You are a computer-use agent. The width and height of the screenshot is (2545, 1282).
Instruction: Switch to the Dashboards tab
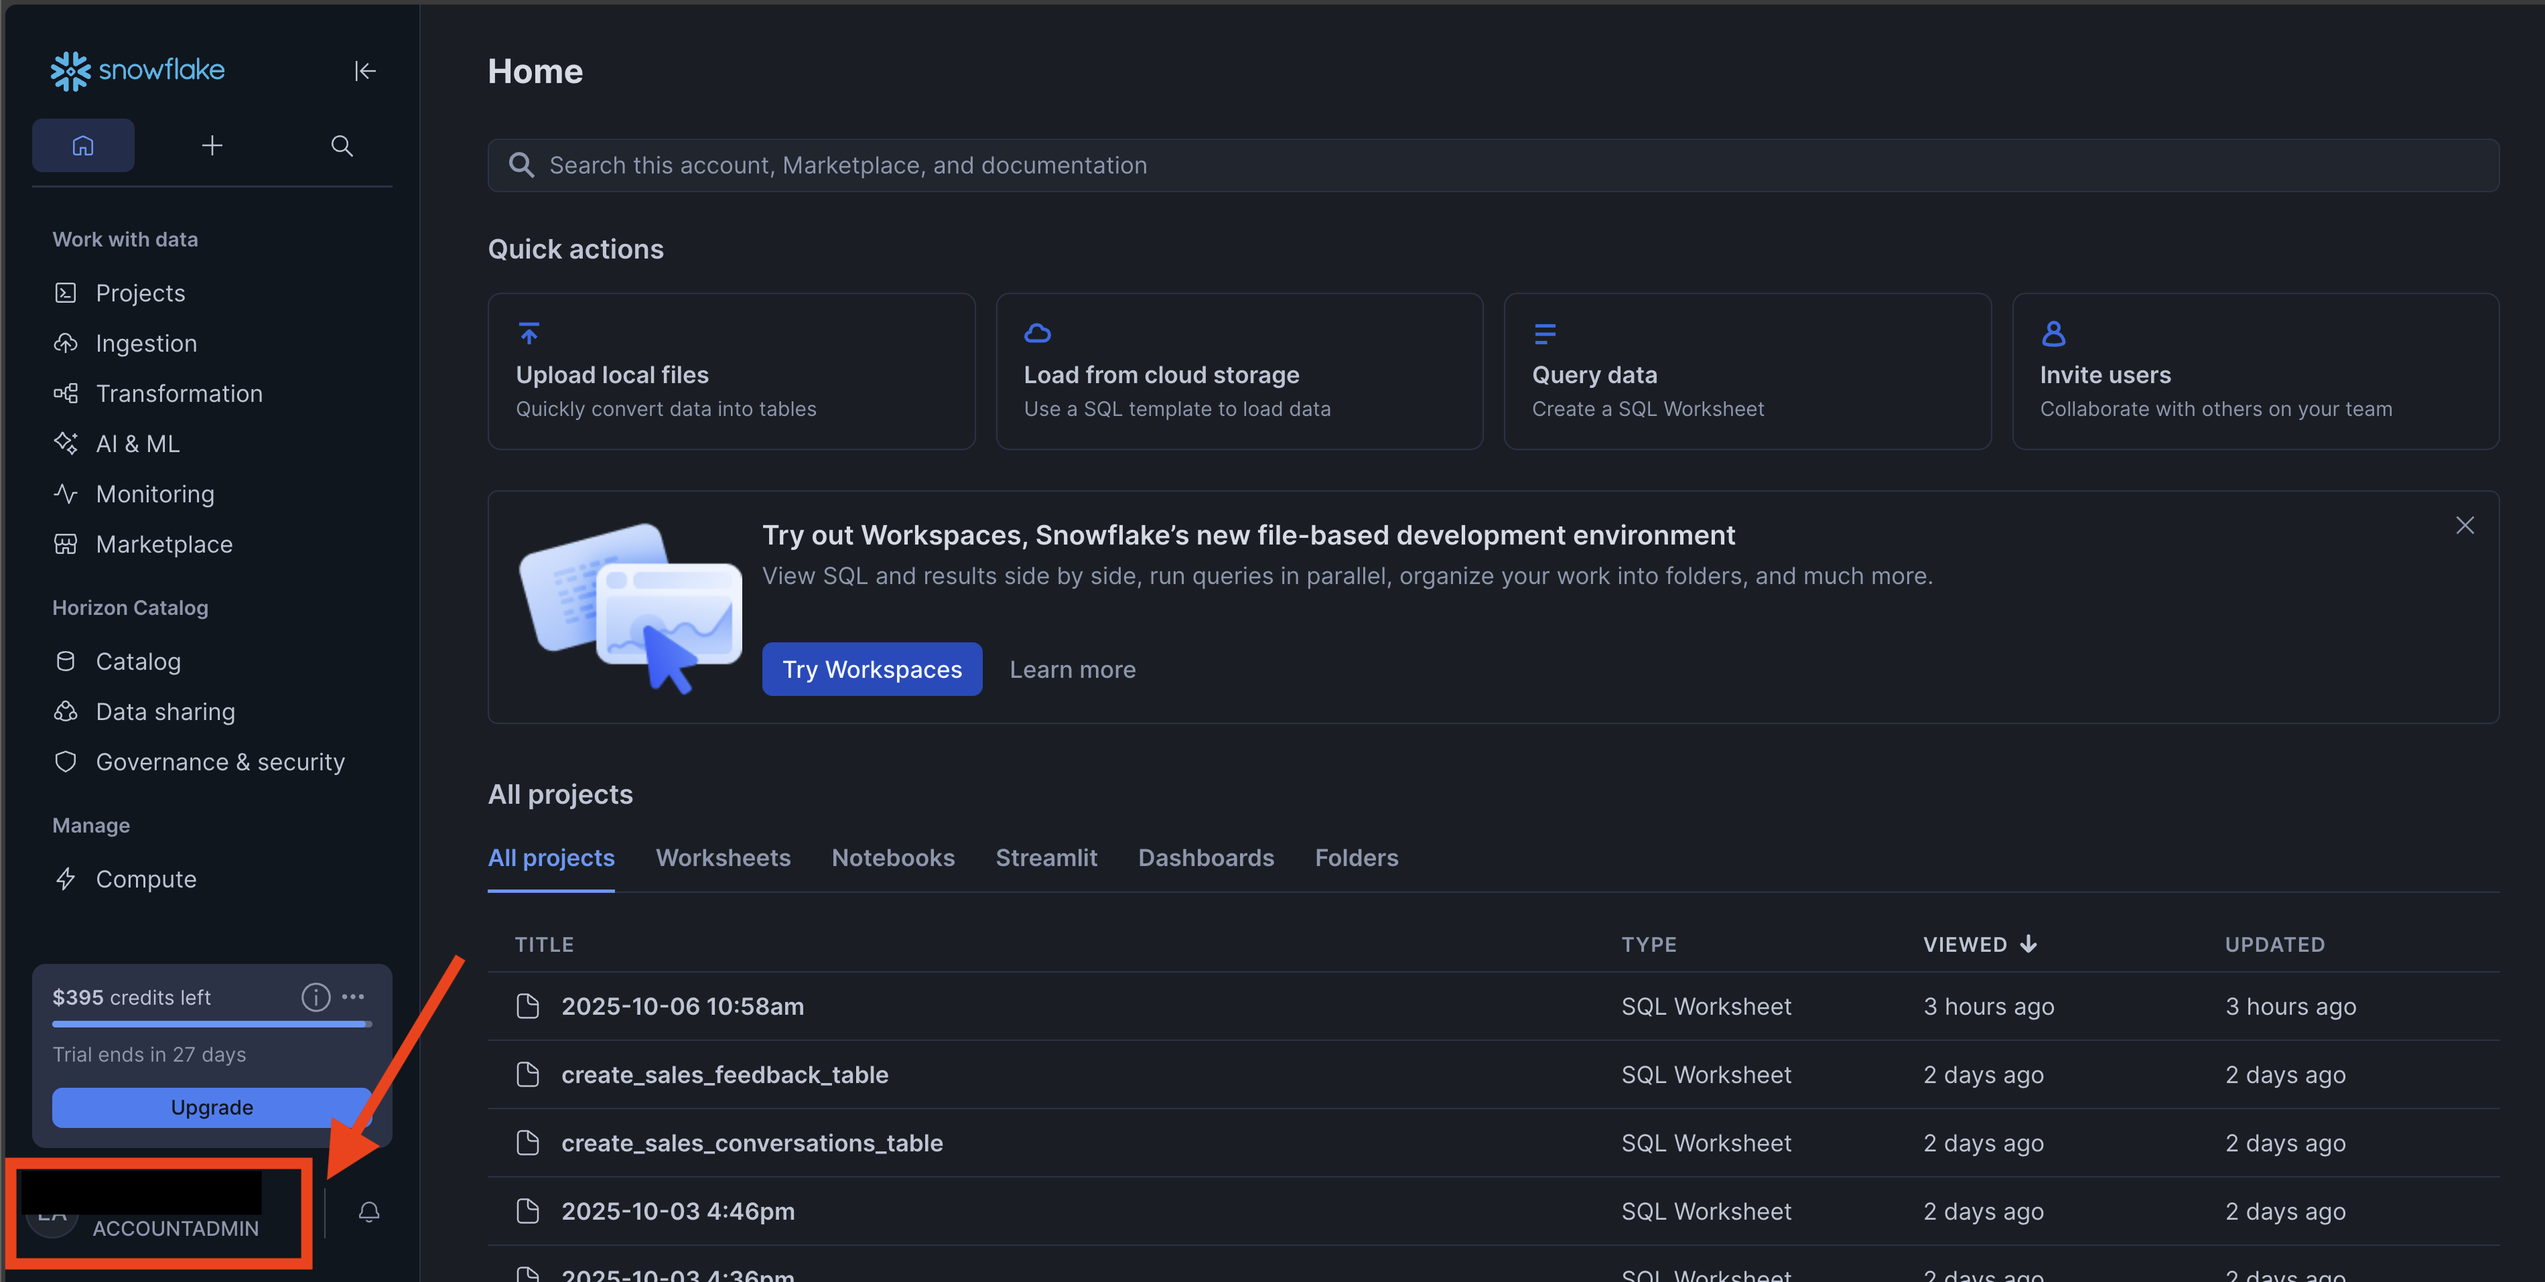pos(1205,857)
